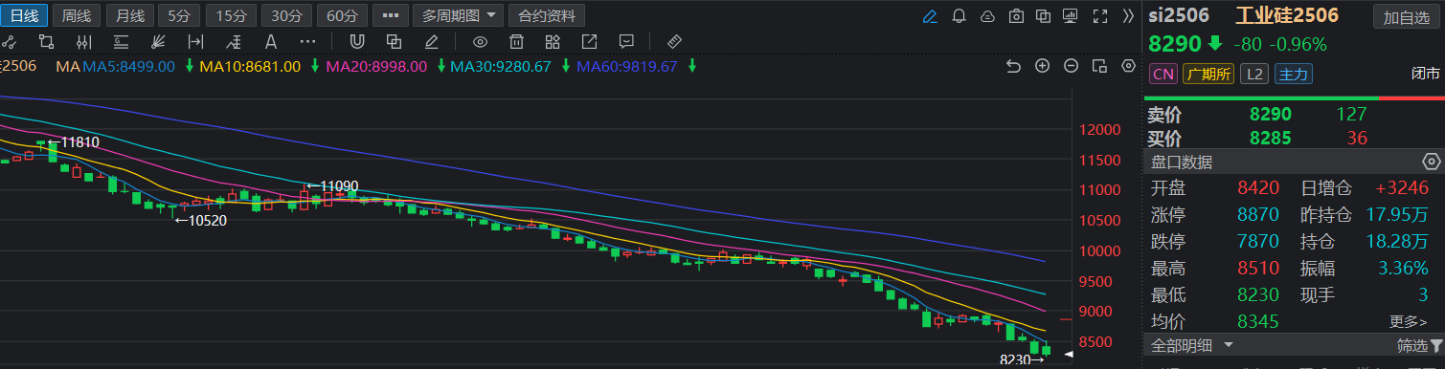Image resolution: width=1445 pixels, height=369 pixels.
Task: Switch to 30分 period tab
Action: tap(286, 15)
